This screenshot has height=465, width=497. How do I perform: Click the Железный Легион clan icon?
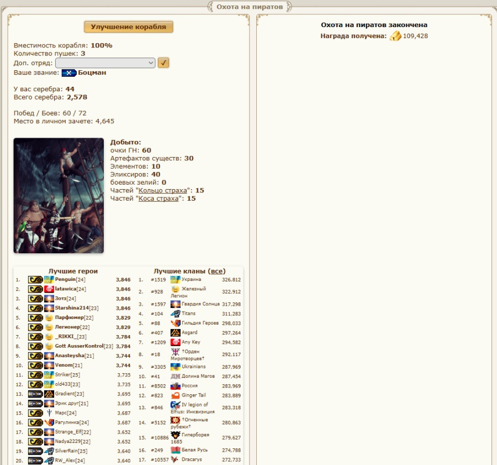(x=175, y=289)
